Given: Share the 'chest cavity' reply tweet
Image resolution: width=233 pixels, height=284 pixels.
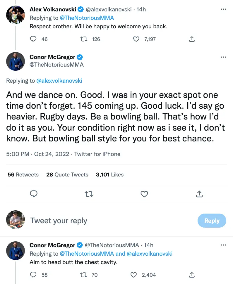Looking at the screenshot, I should tap(192, 275).
